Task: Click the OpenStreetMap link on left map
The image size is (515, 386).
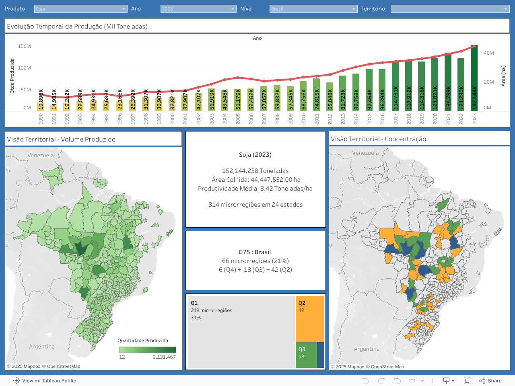Action: (x=63, y=366)
